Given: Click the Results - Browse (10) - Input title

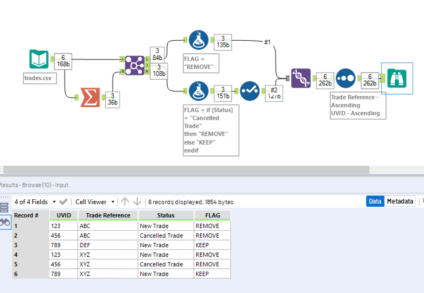Looking at the screenshot, I should tap(34, 185).
